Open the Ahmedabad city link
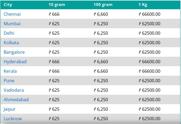The image size is (181, 124). (x=16, y=100)
